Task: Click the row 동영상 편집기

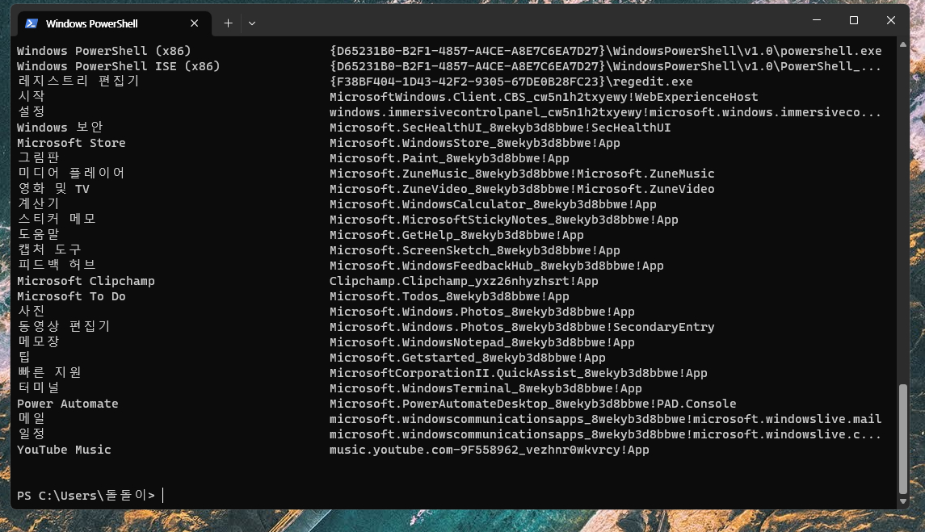Action: tap(64, 327)
